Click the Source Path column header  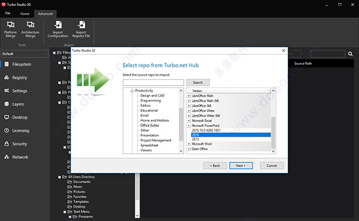[x=303, y=63]
